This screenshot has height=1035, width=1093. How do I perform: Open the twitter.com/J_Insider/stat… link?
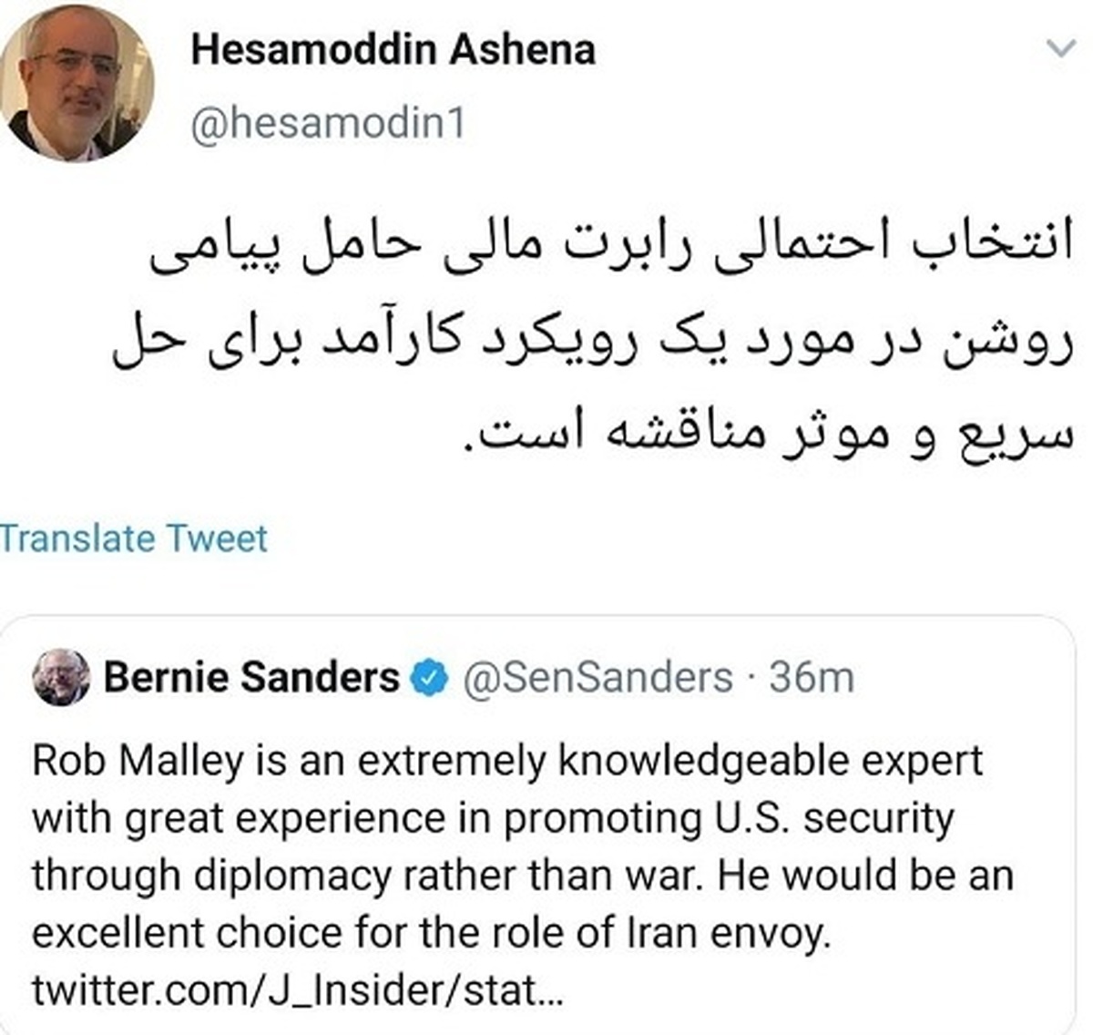298,990
